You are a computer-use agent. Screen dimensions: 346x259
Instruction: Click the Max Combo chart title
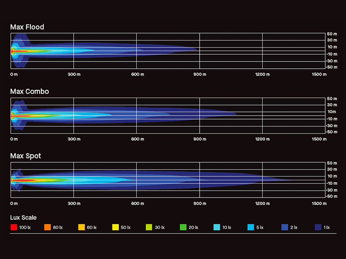[x=29, y=92]
